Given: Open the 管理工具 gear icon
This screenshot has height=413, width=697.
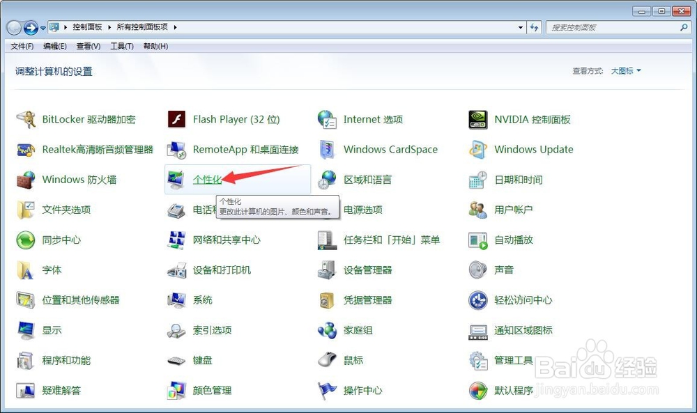Looking at the screenshot, I should 478,360.
